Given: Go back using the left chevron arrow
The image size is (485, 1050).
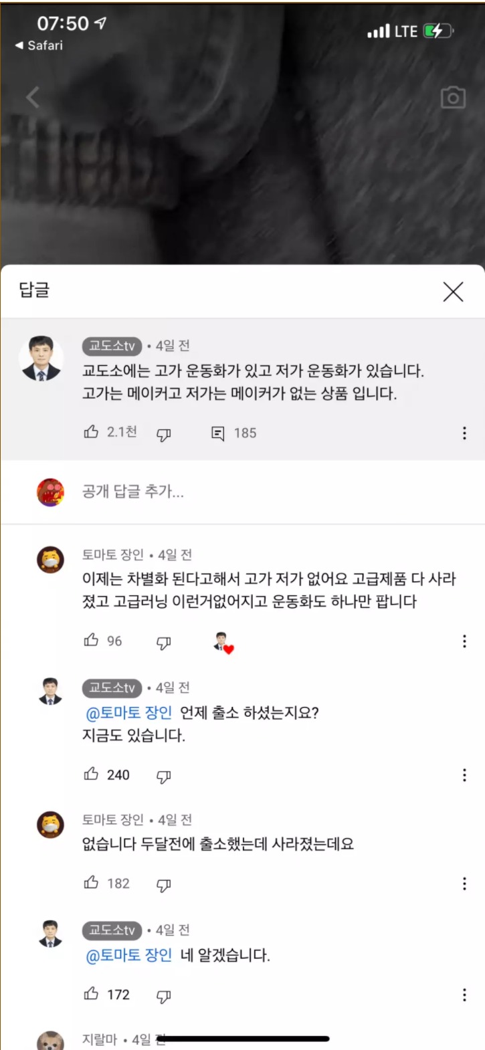Looking at the screenshot, I should pos(32,98).
